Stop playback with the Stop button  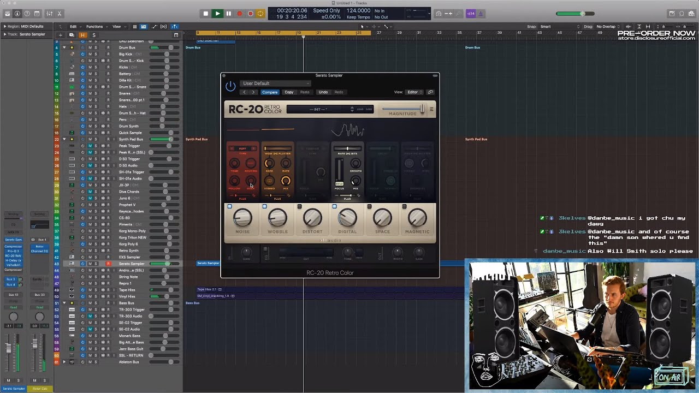point(205,14)
